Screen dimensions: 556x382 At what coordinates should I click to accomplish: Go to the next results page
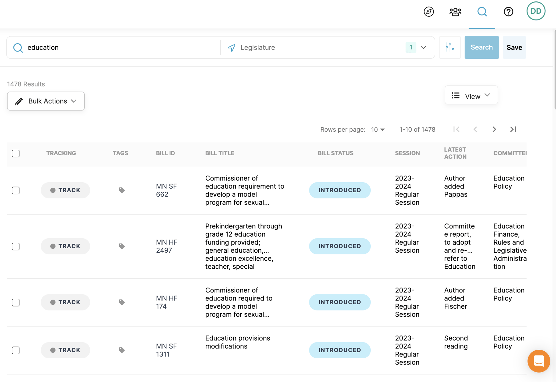point(494,129)
